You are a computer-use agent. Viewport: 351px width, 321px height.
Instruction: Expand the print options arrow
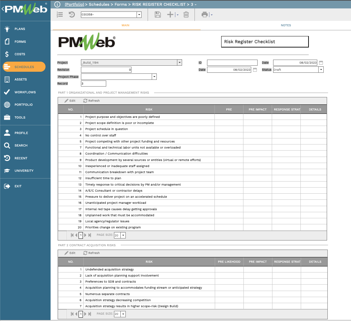point(212,15)
